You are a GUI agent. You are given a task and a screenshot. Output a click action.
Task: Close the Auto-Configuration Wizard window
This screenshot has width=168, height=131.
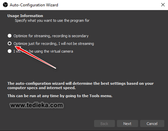pos(163,5)
